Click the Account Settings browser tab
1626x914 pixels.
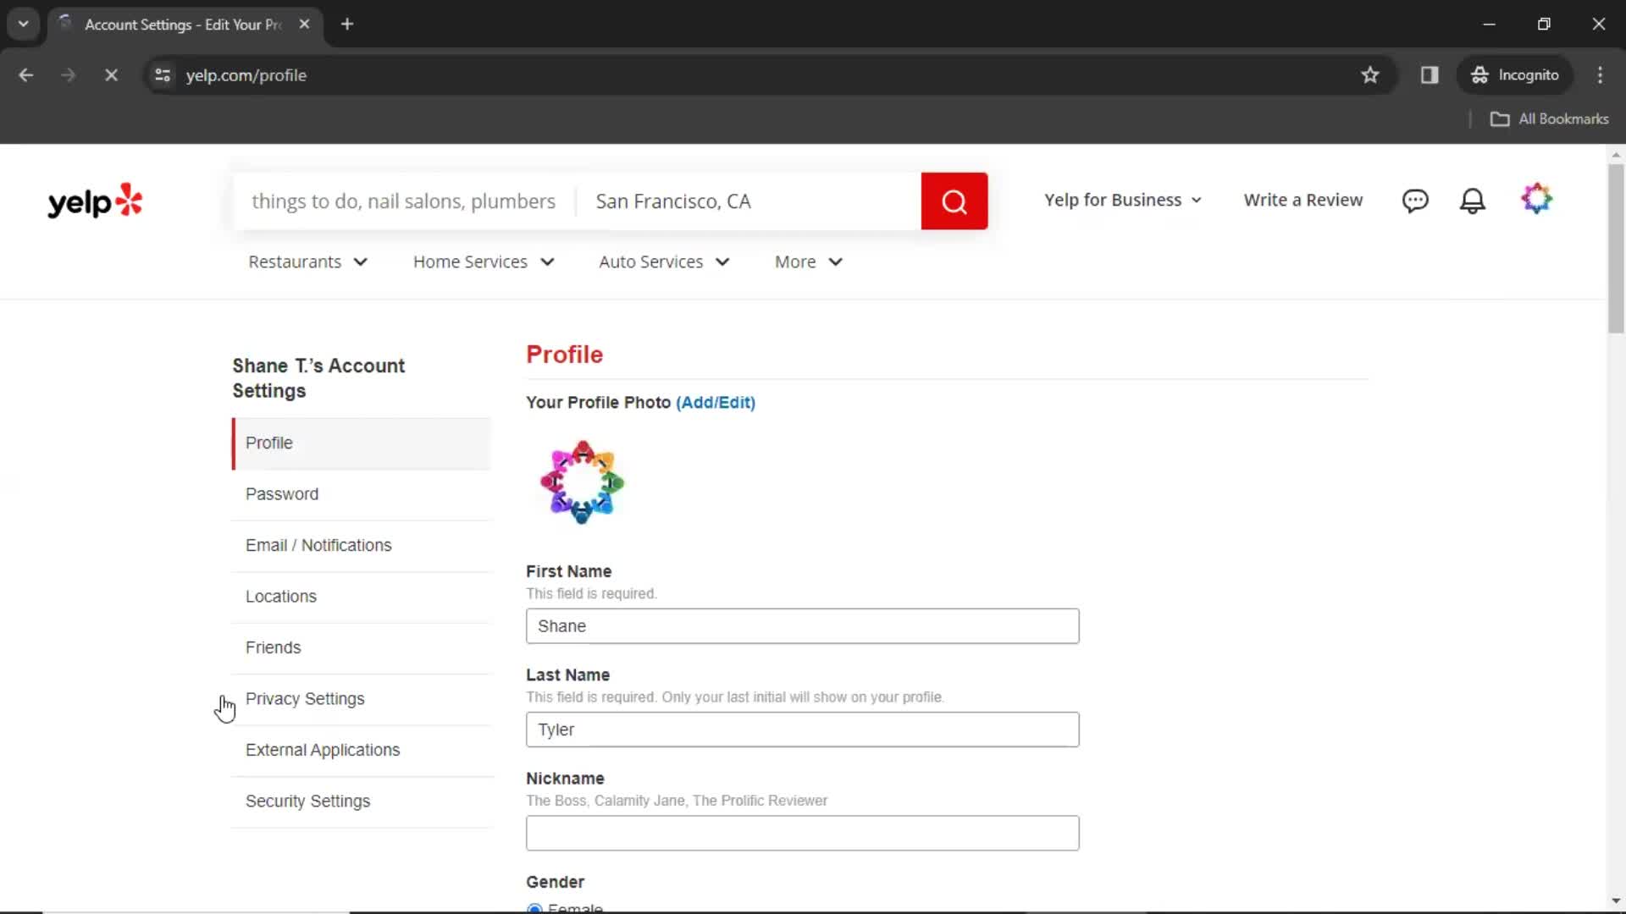click(x=183, y=25)
